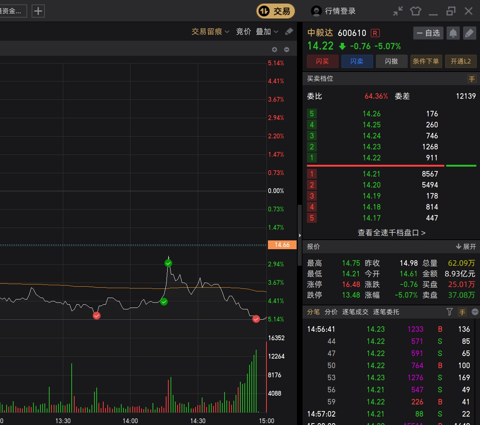Switch to the 逐笔委托 tab
This screenshot has height=425, width=480.
coord(386,312)
